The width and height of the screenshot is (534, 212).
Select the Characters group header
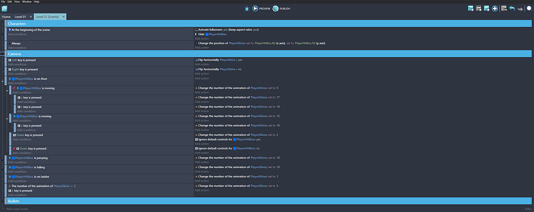click(270, 24)
